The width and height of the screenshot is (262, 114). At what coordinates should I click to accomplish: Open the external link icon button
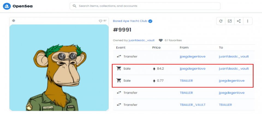230,21
